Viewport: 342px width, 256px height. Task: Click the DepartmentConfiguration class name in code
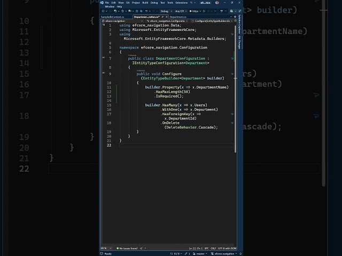pos(181,58)
